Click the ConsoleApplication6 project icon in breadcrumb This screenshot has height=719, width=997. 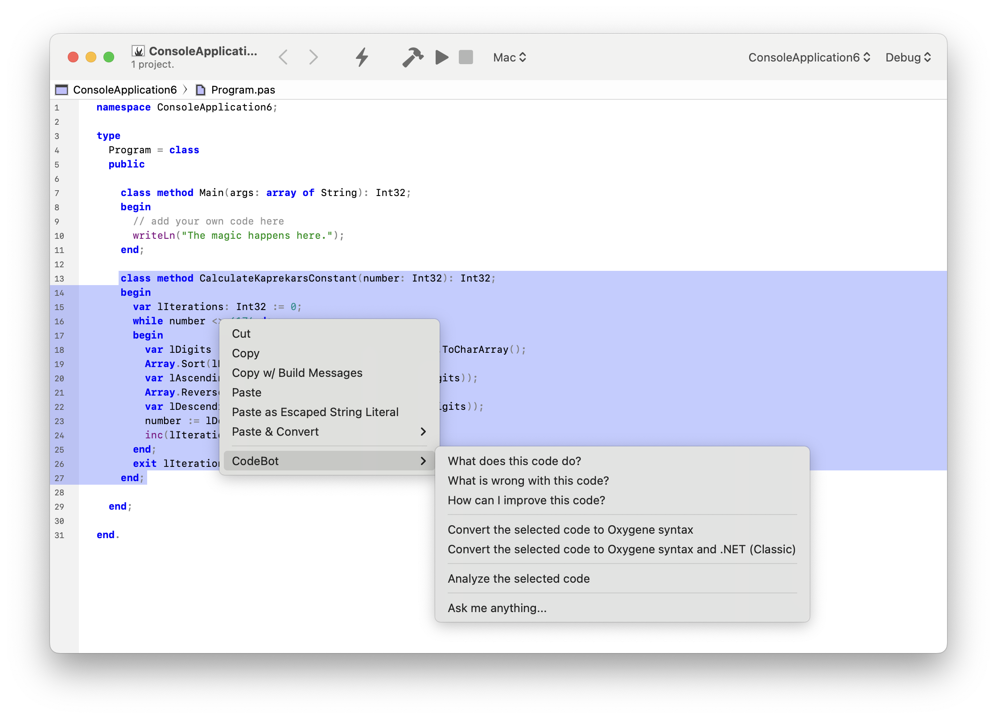pyautogui.click(x=62, y=90)
